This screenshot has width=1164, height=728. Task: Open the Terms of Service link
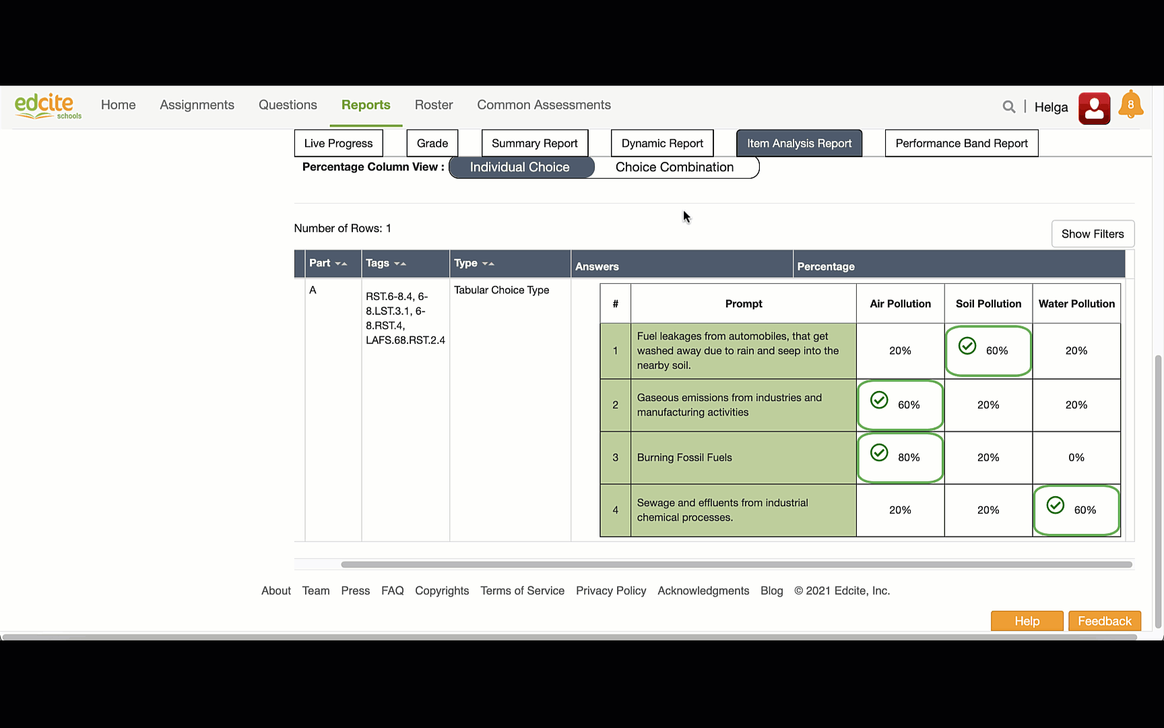(523, 591)
